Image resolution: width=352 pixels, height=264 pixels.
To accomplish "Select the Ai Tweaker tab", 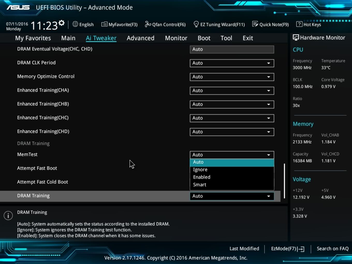I will click(x=101, y=38).
